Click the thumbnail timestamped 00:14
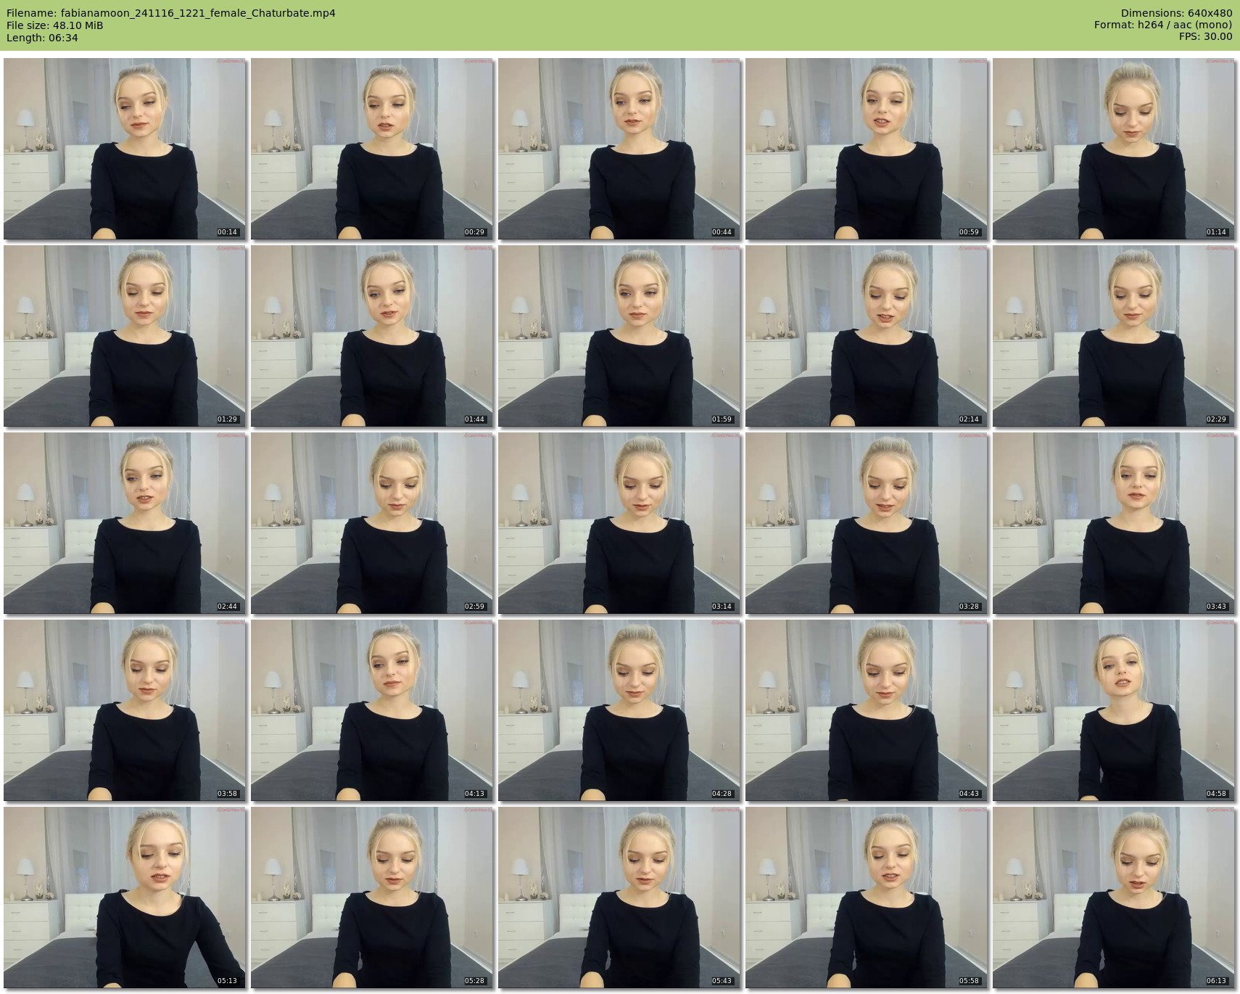This screenshot has height=994, width=1240. click(124, 149)
